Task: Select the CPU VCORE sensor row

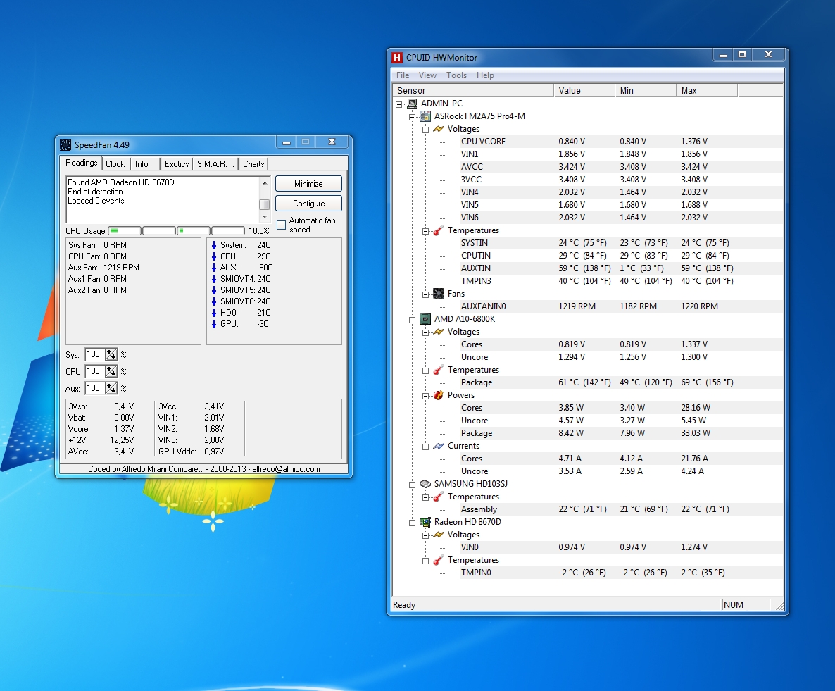Action: click(x=622, y=142)
